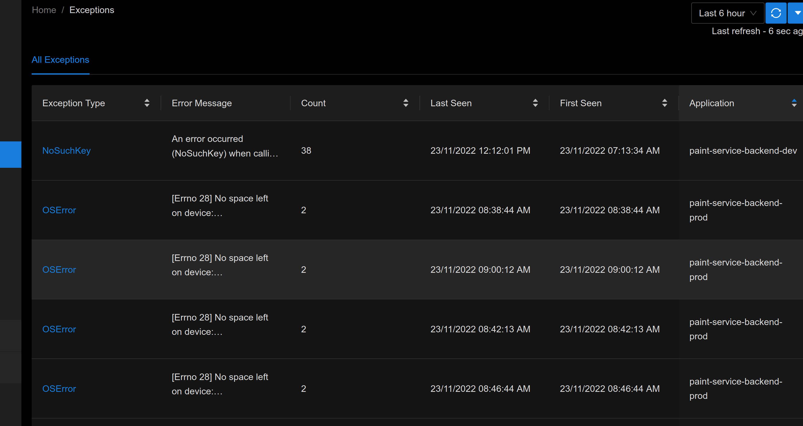Sort the First Seen column
803x426 pixels.
coord(665,103)
